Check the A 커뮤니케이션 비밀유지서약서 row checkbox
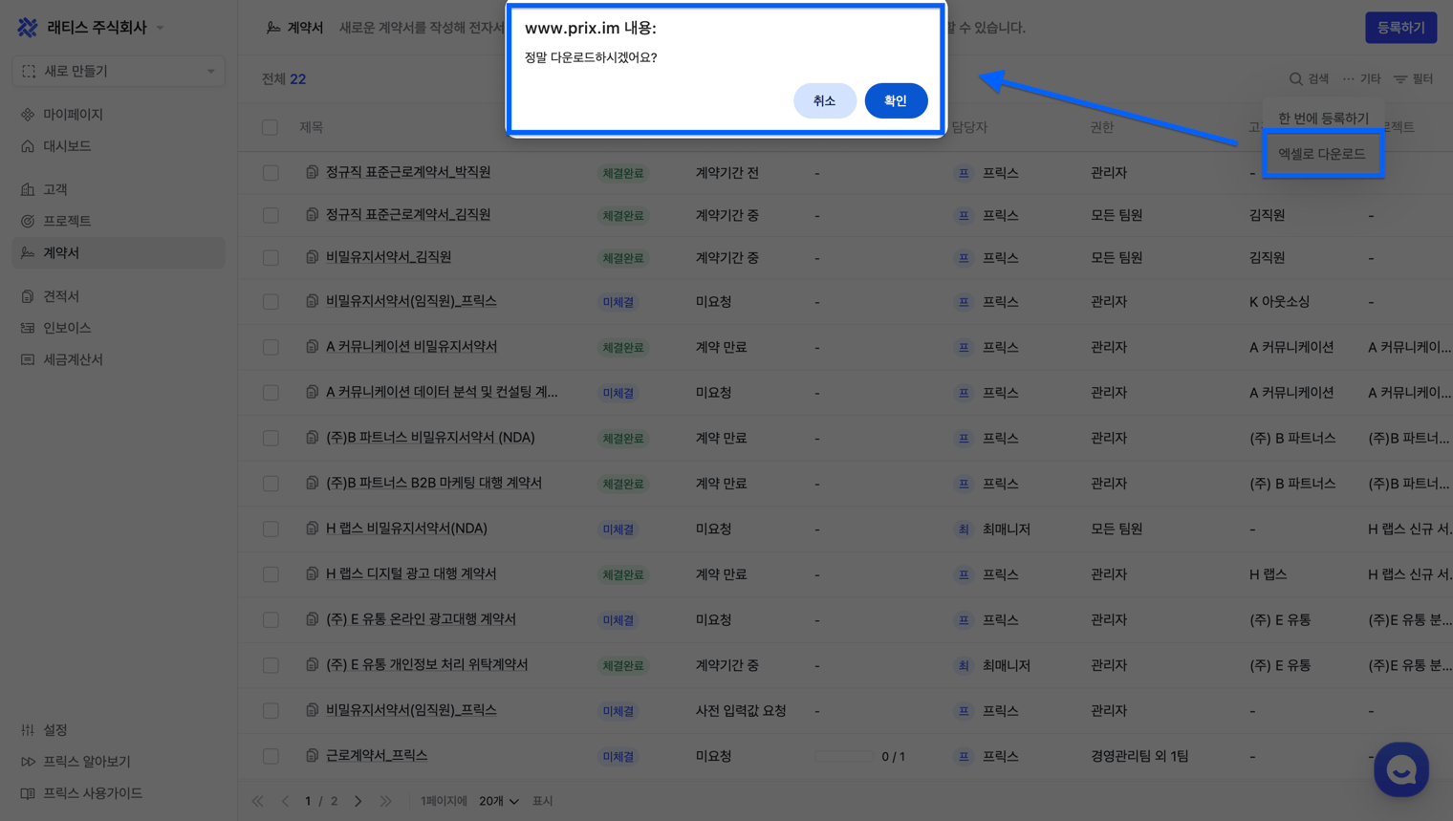This screenshot has height=821, width=1453. coord(271,347)
